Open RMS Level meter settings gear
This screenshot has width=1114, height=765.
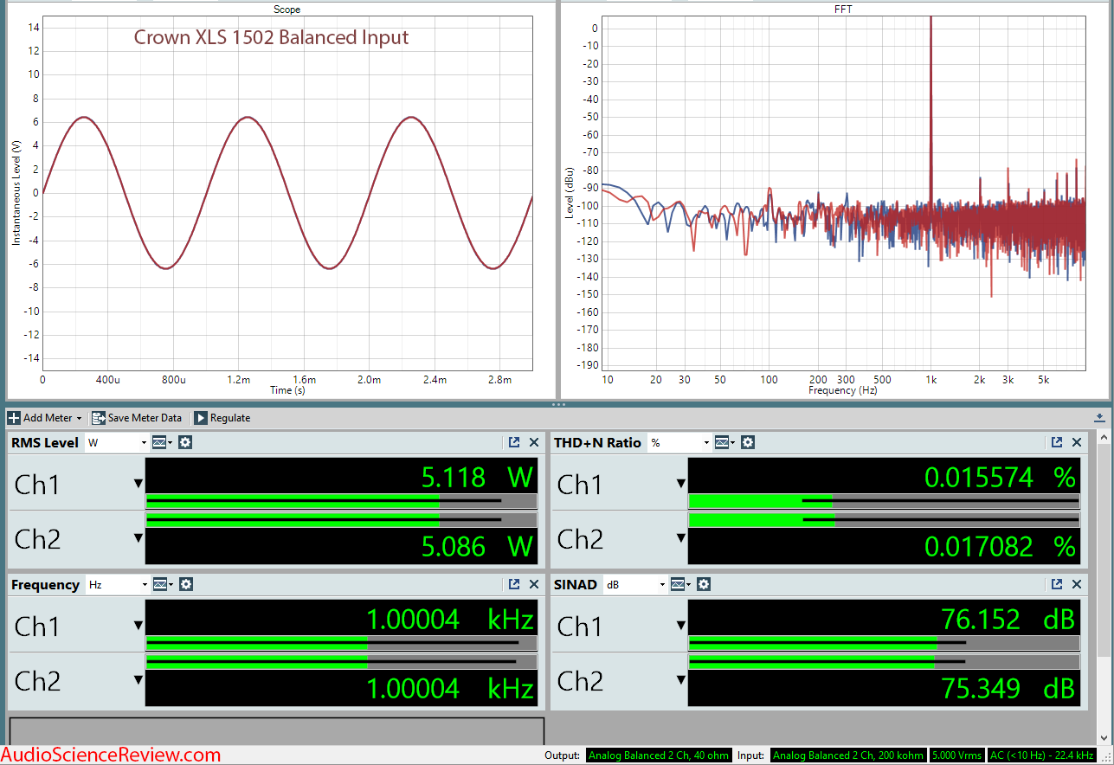[185, 442]
